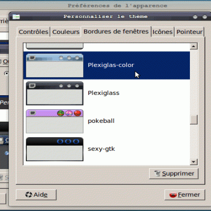Close the dialog with Fermer button
211x211 pixels.
click(x=185, y=195)
